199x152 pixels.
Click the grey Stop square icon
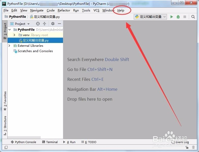point(185,17)
